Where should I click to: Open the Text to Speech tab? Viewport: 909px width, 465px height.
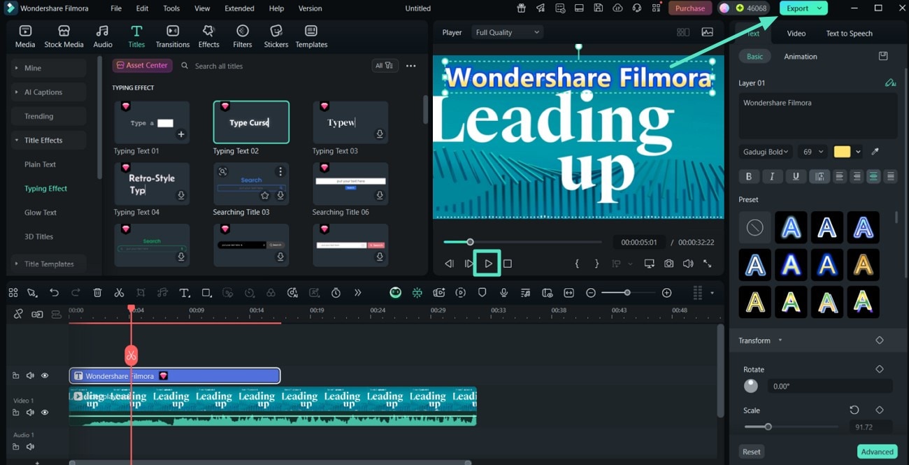click(x=849, y=34)
